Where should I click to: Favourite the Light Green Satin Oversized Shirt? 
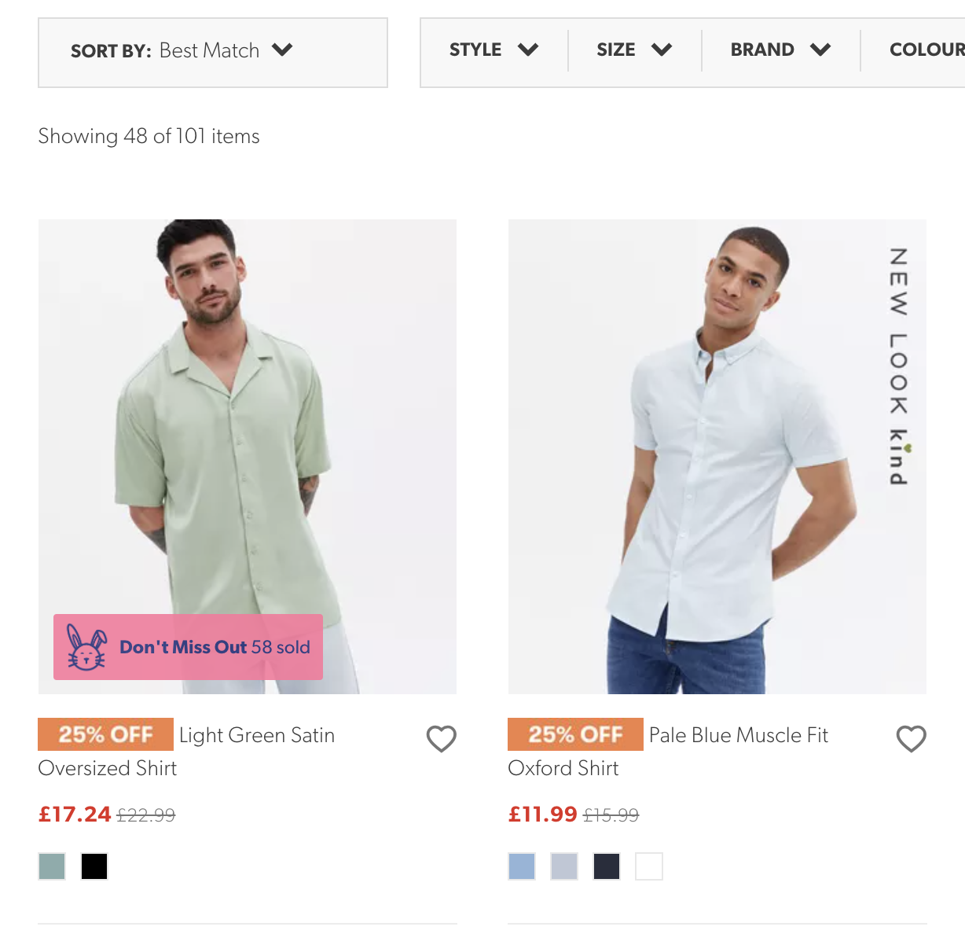(x=441, y=738)
